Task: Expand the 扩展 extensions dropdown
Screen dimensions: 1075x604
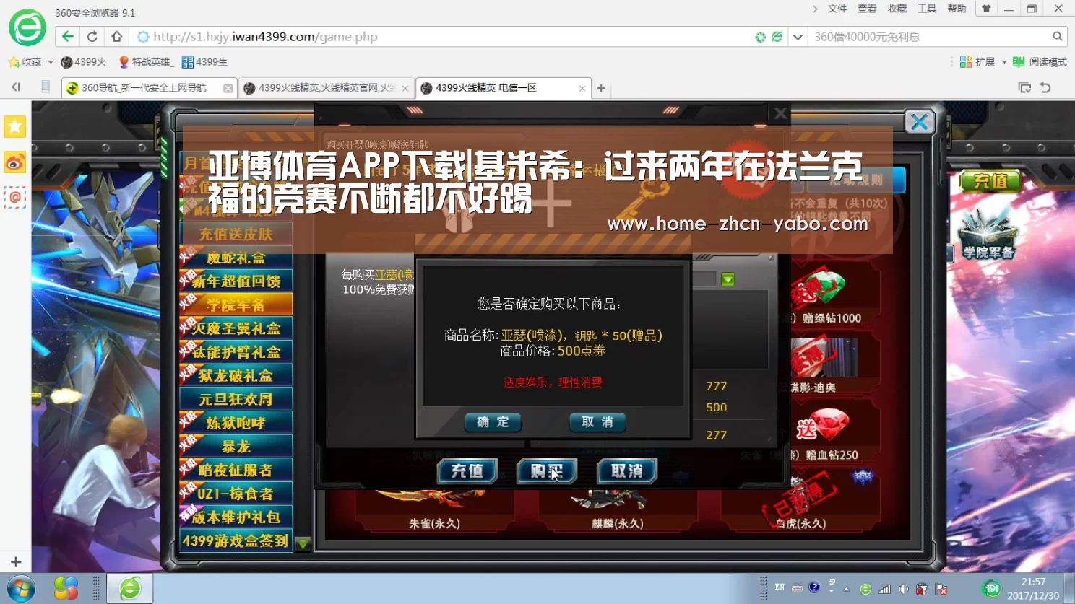Action: tap(1004, 62)
